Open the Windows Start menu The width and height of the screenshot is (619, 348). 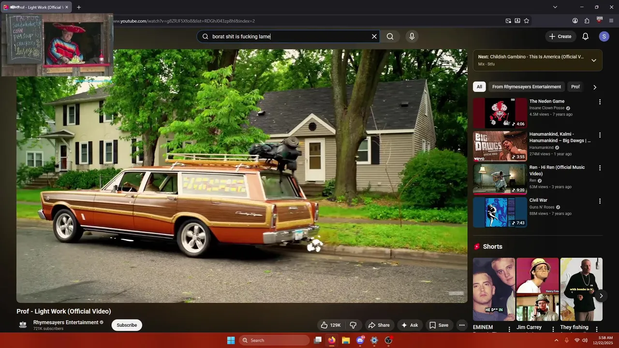coord(231,340)
